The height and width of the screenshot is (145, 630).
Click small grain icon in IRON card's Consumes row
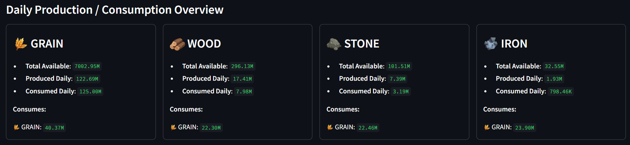click(487, 127)
